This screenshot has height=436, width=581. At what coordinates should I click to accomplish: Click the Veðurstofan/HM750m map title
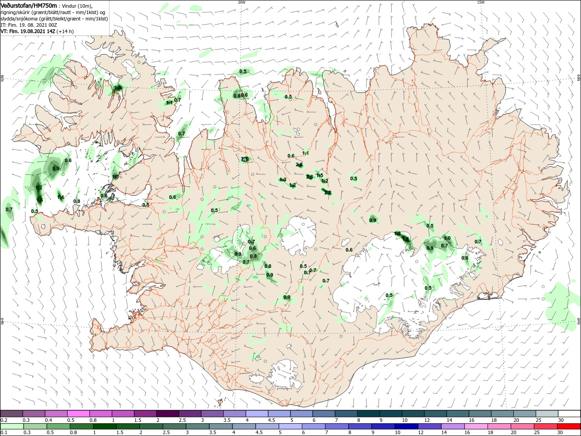(x=29, y=5)
